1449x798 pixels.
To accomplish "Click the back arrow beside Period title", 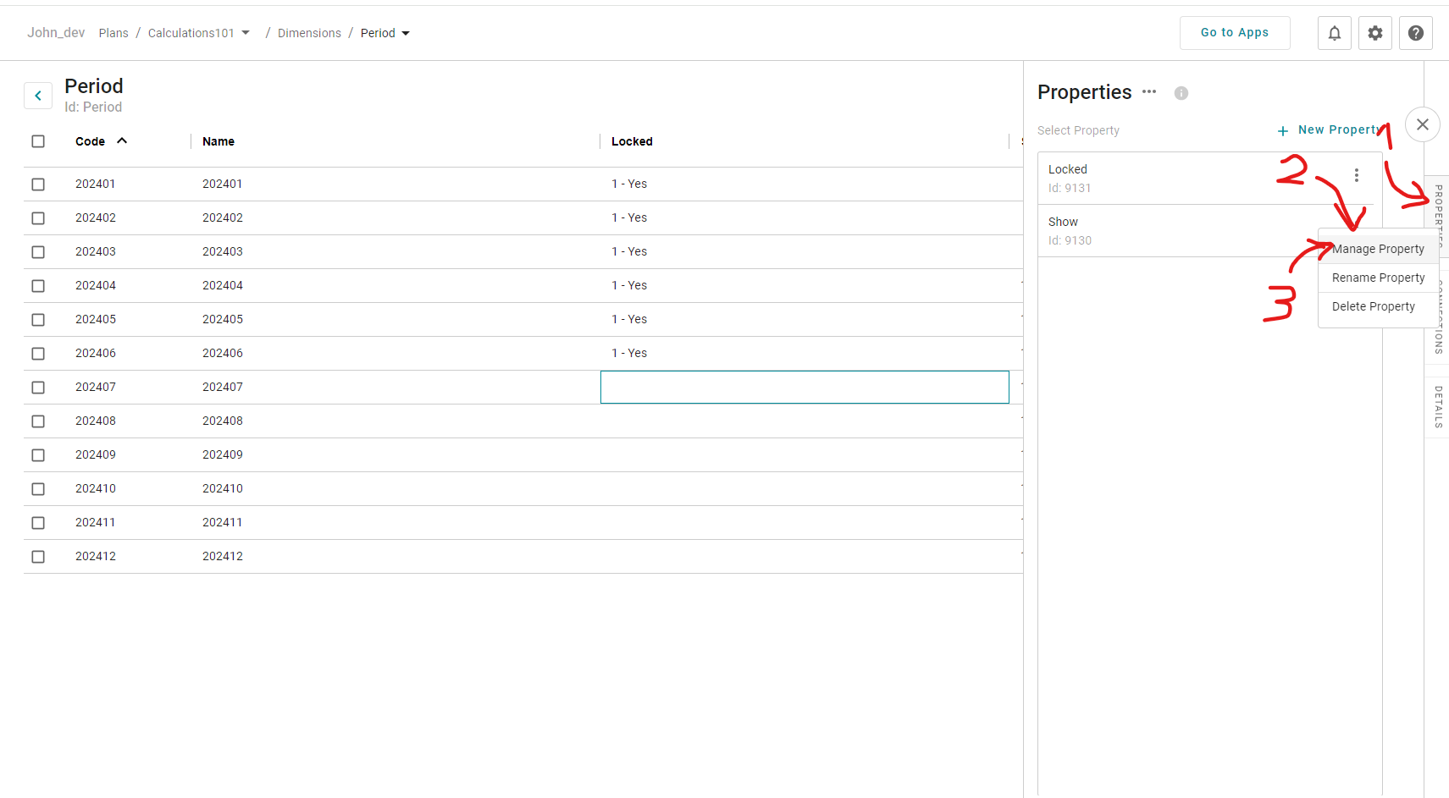I will [x=38, y=96].
